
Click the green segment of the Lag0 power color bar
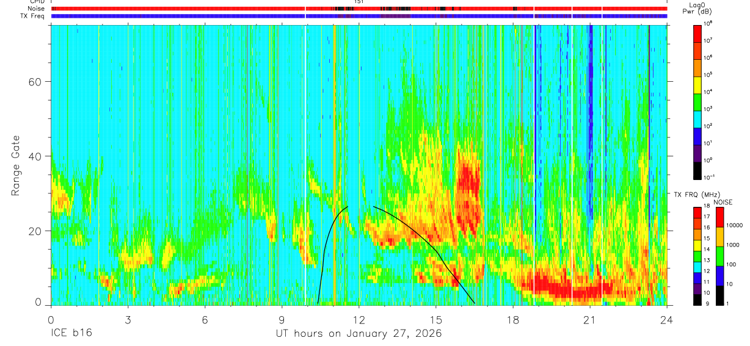698,101
